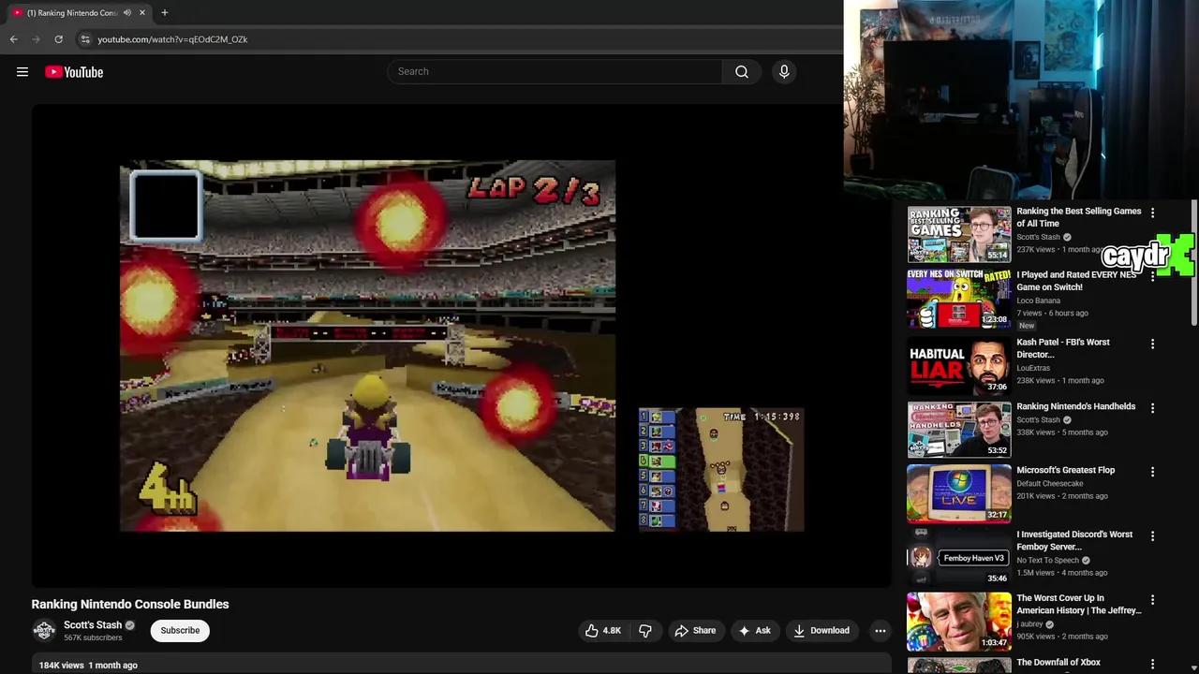Image resolution: width=1199 pixels, height=674 pixels.
Task: Expand description at 184K views line
Action: (88, 666)
